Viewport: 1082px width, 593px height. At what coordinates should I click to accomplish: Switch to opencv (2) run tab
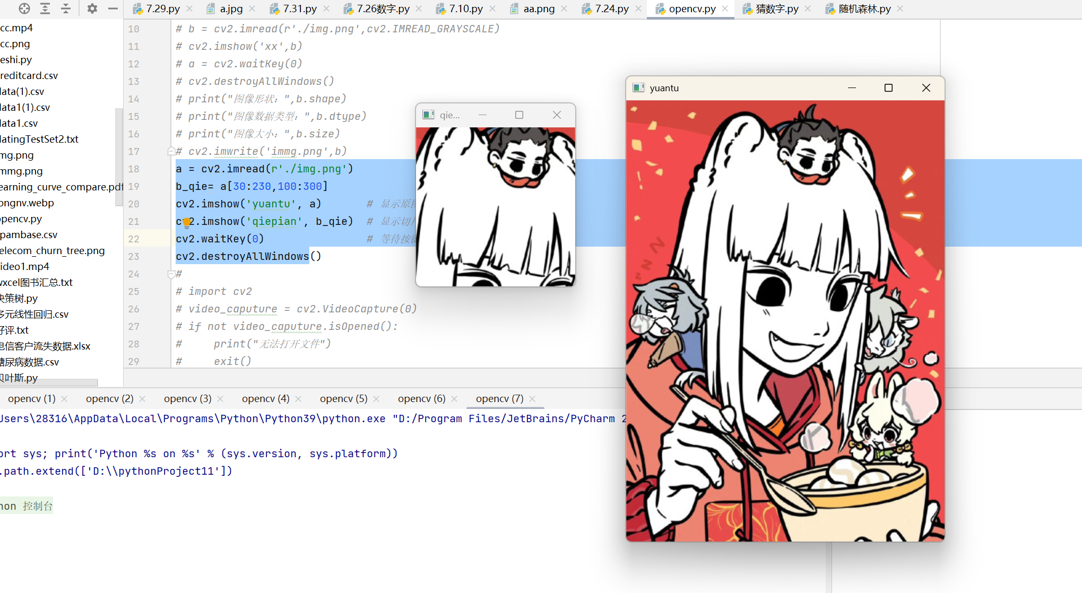click(110, 398)
